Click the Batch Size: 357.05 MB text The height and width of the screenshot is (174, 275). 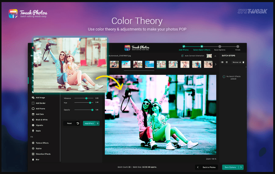click(145, 167)
